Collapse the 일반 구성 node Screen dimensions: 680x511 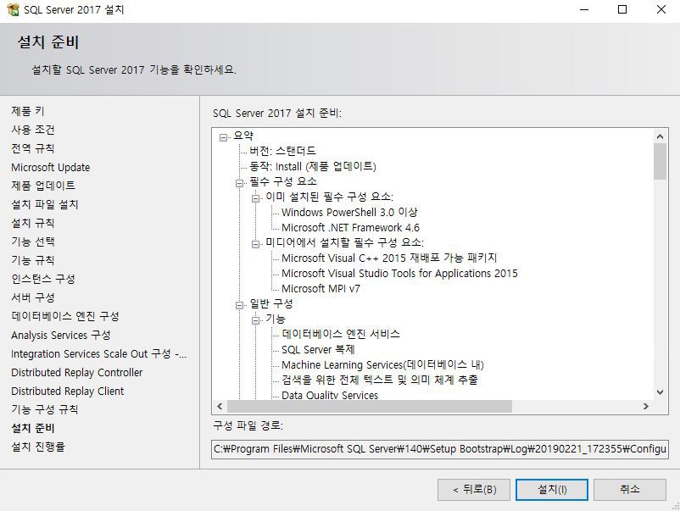point(239,306)
